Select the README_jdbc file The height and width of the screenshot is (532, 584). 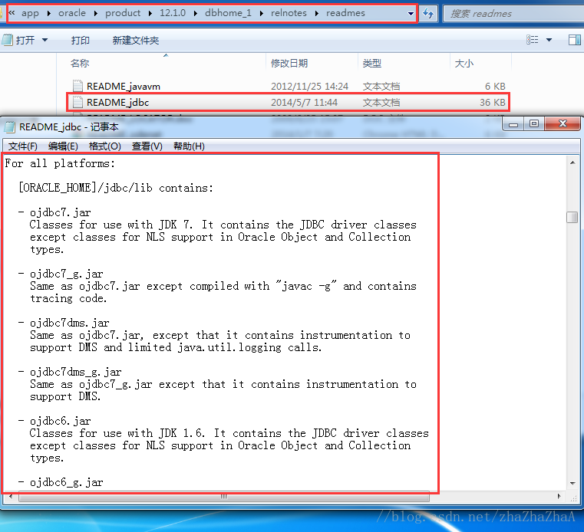tap(117, 102)
